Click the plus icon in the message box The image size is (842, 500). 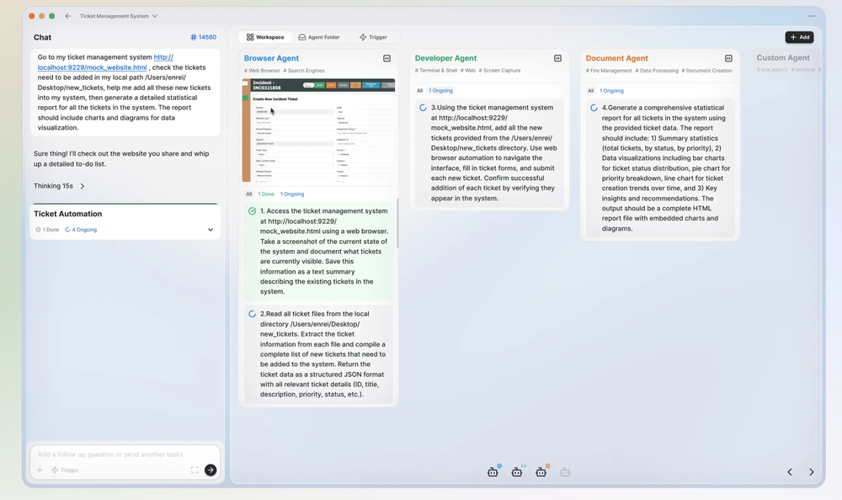[x=40, y=470]
